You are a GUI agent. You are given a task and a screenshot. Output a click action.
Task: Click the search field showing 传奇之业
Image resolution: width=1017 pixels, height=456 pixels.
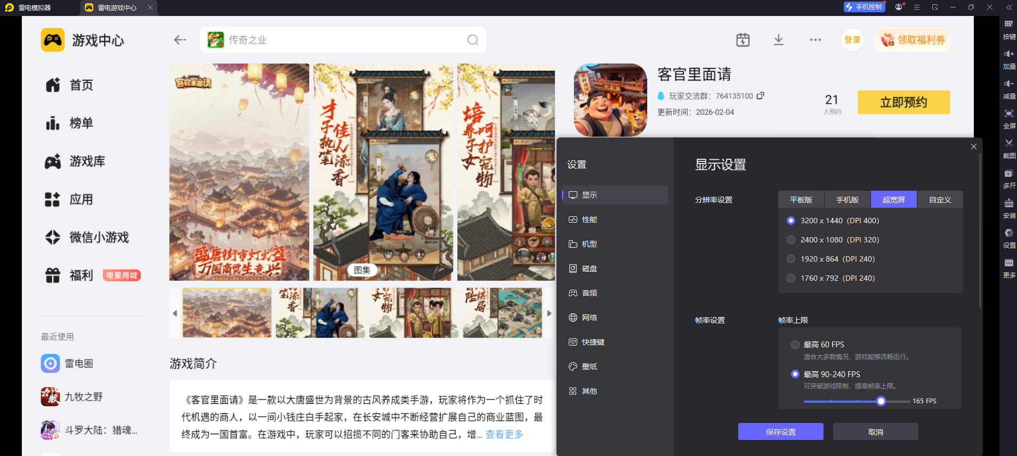click(x=343, y=40)
